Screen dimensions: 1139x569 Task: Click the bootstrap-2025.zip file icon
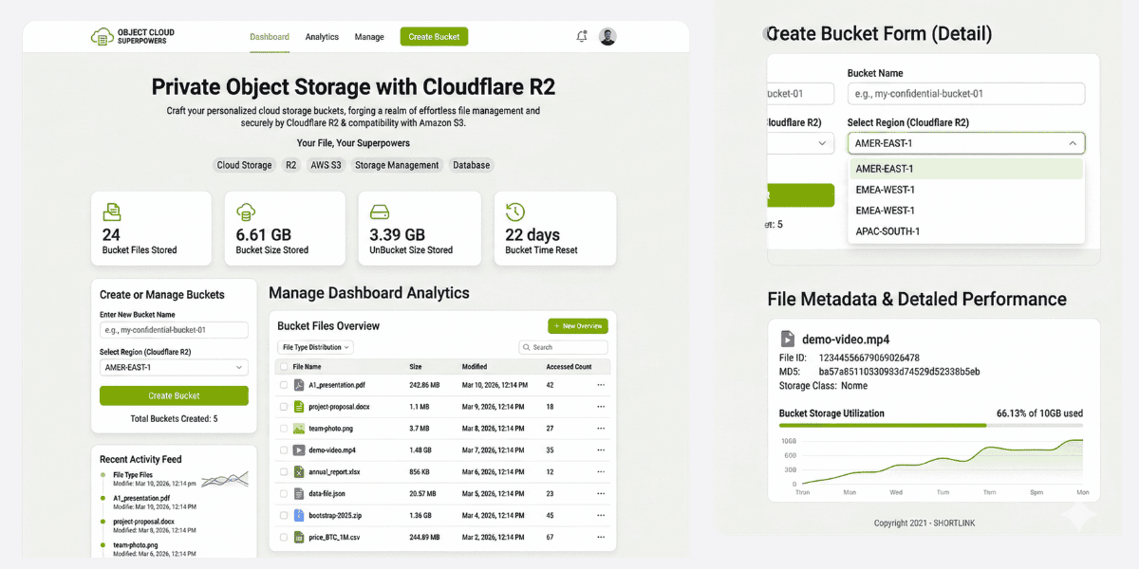[x=298, y=516]
